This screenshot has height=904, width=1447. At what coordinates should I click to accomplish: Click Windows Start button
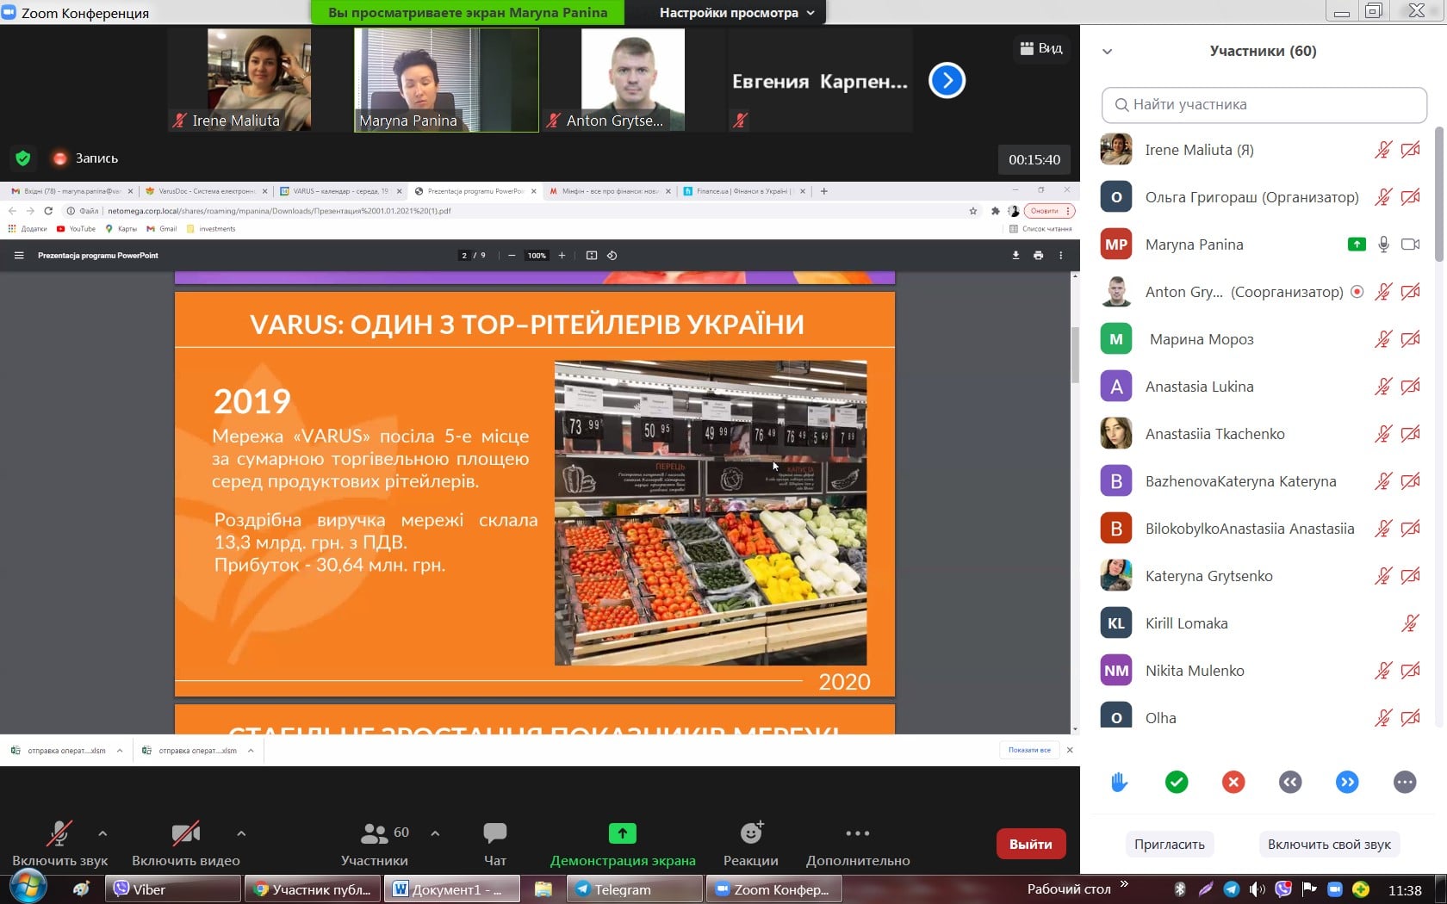(x=28, y=888)
